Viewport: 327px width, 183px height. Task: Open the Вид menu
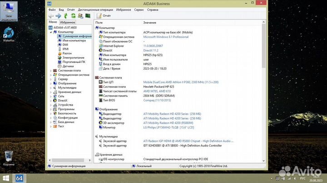(61, 10)
